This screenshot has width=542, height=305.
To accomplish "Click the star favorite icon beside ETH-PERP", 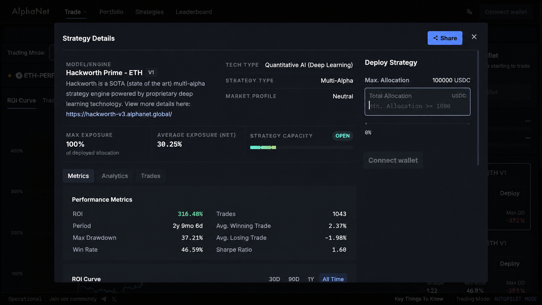I will [x=10, y=76].
